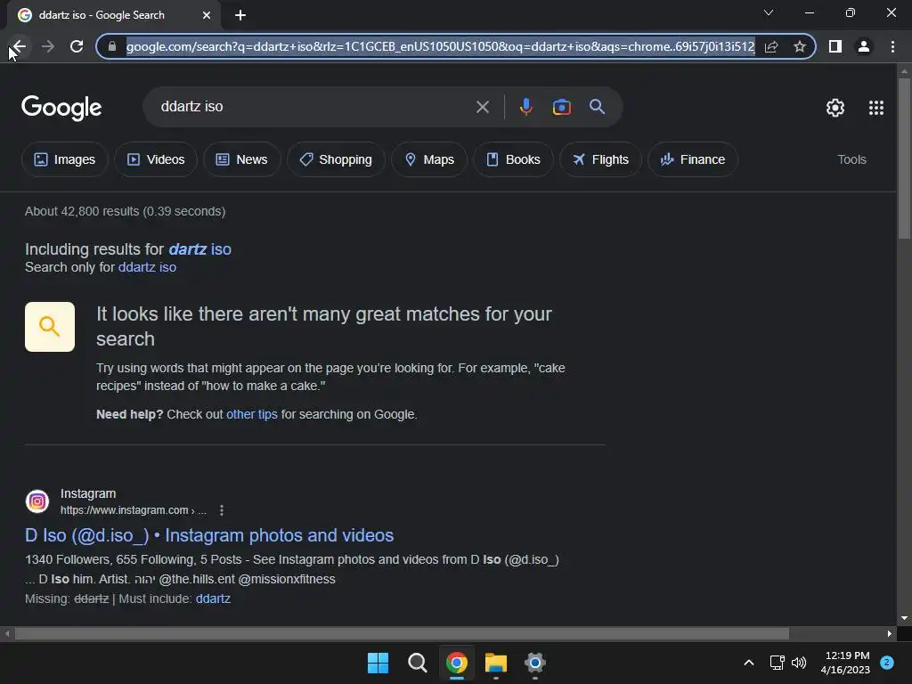Open the volume tray icon

(799, 663)
